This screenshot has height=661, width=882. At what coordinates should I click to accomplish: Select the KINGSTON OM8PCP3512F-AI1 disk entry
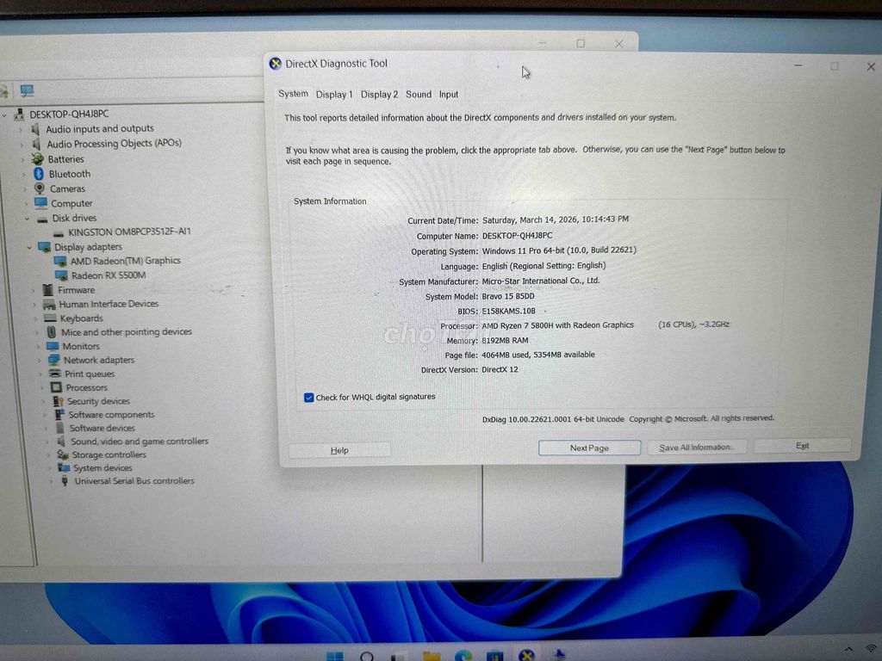point(129,232)
